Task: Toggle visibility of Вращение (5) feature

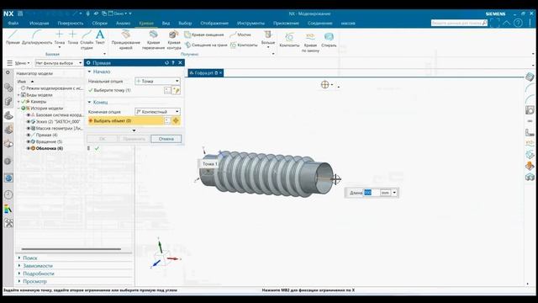Action: 29,141
